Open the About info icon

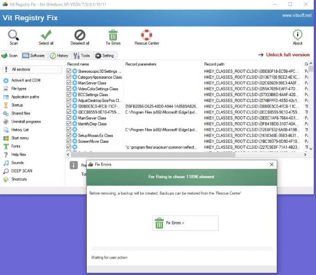pyautogui.click(x=297, y=36)
